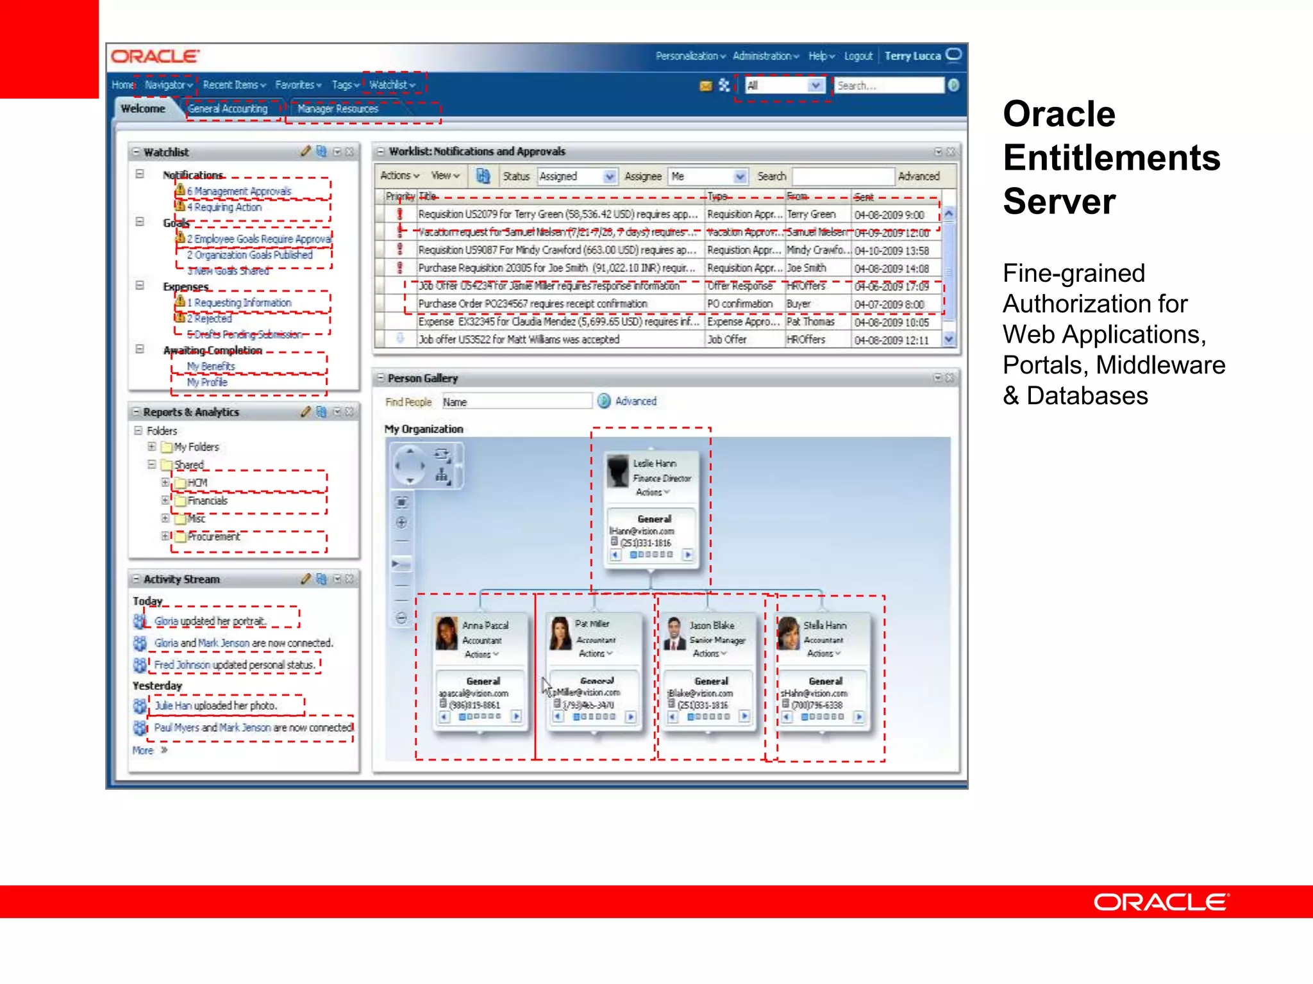
Task: Click activity icon beside Julie Han uploaded photo
Action: [x=140, y=705]
